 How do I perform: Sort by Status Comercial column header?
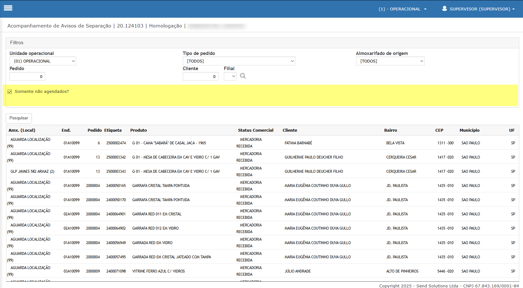tap(255, 130)
